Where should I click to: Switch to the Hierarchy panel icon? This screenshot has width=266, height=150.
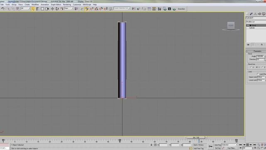tap(256, 14)
